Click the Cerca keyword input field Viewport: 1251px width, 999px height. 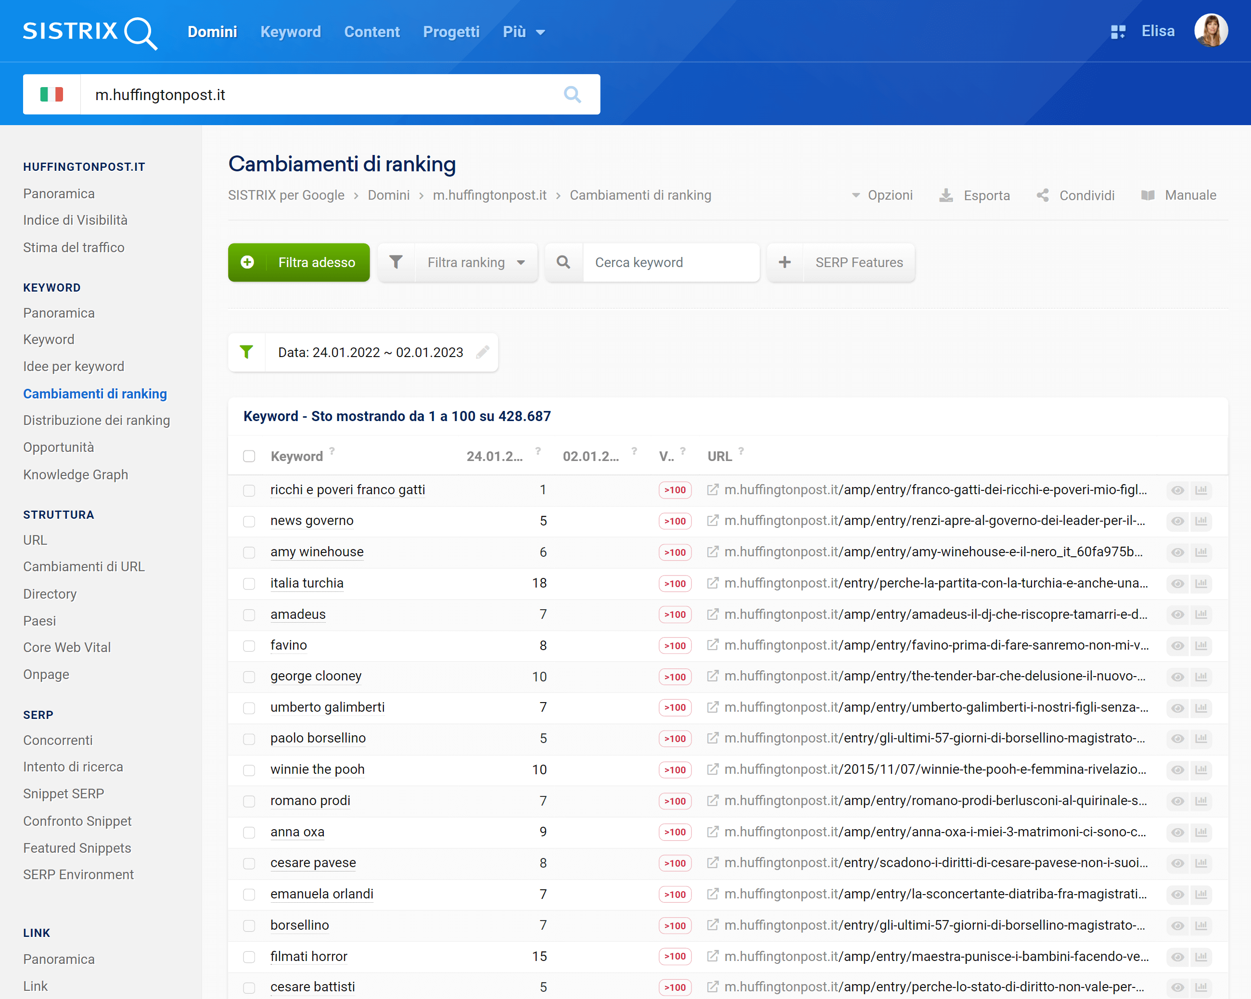(671, 262)
